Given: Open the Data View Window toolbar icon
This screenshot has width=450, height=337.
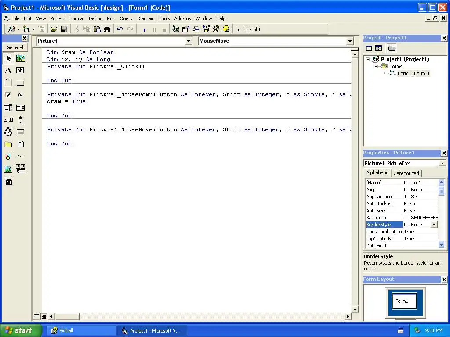Looking at the screenshot, I should [x=226, y=29].
